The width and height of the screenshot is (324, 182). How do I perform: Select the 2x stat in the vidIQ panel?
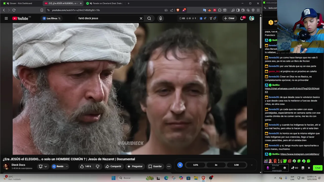point(216,165)
